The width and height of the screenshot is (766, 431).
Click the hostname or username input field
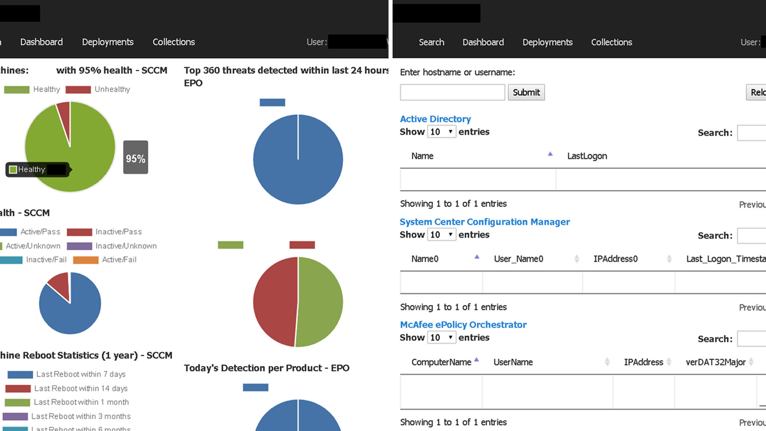tap(452, 93)
